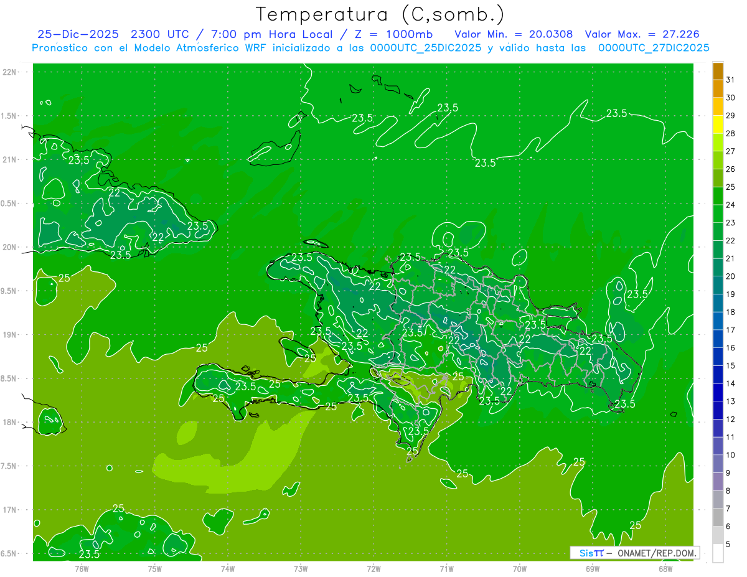Click the colorbar label 20
Image resolution: width=747 pixels, height=577 pixels.
click(730, 276)
